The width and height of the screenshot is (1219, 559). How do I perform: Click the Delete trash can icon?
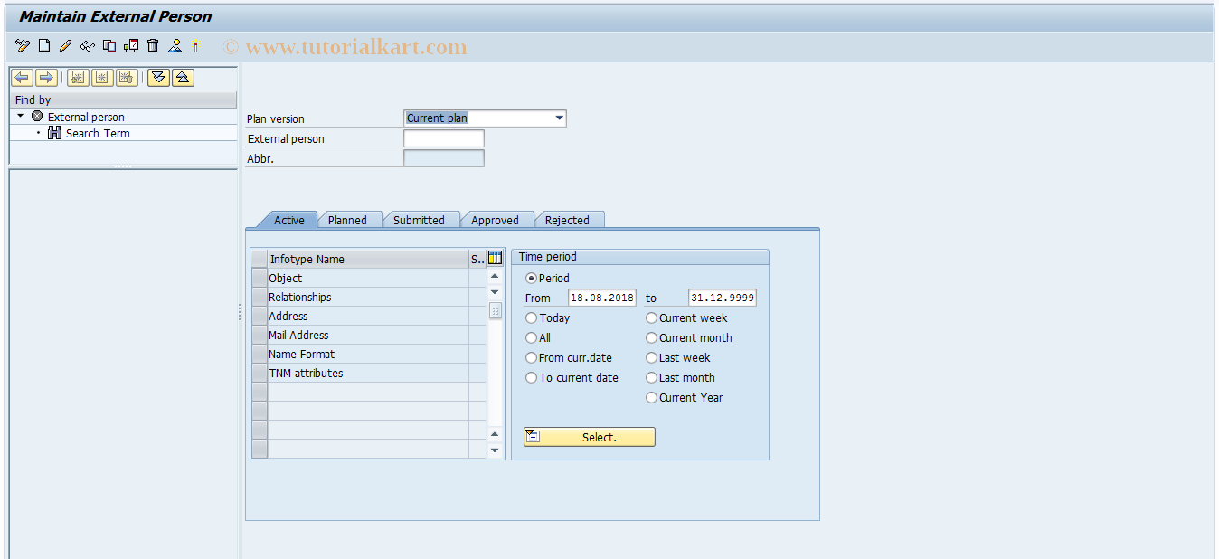point(153,46)
